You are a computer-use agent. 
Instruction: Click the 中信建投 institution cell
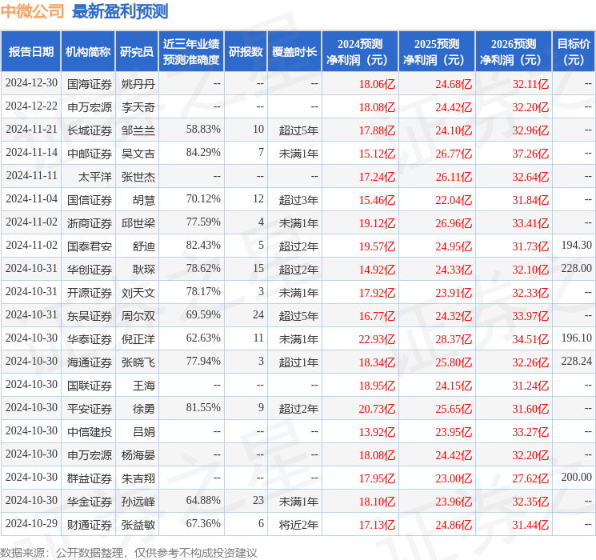[x=90, y=432]
